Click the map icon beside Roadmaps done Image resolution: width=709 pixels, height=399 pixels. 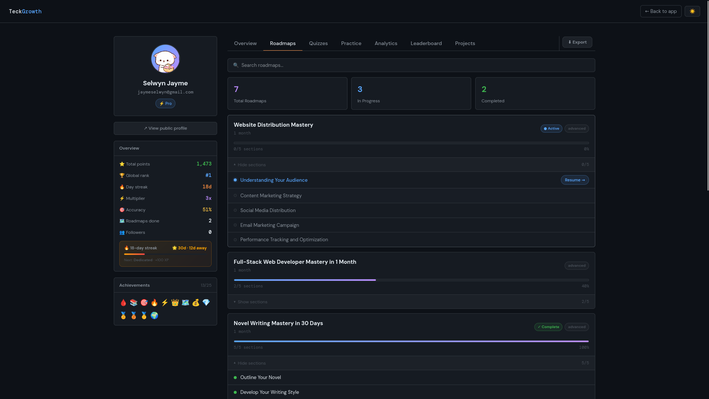(x=122, y=221)
